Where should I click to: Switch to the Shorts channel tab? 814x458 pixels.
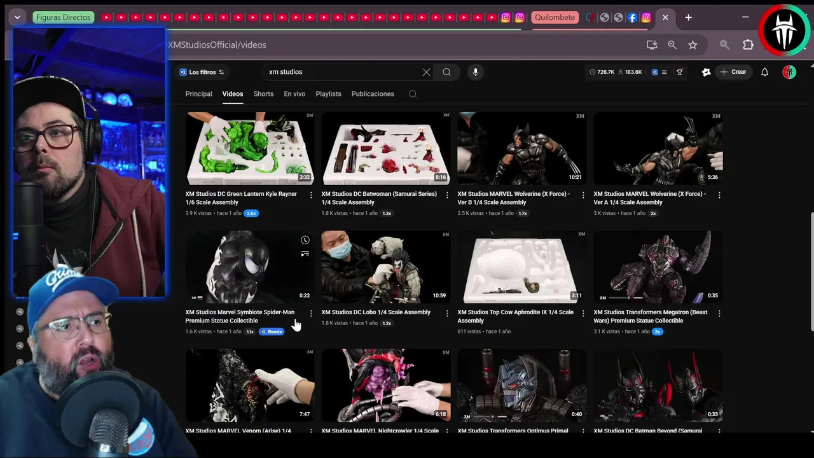coord(263,94)
